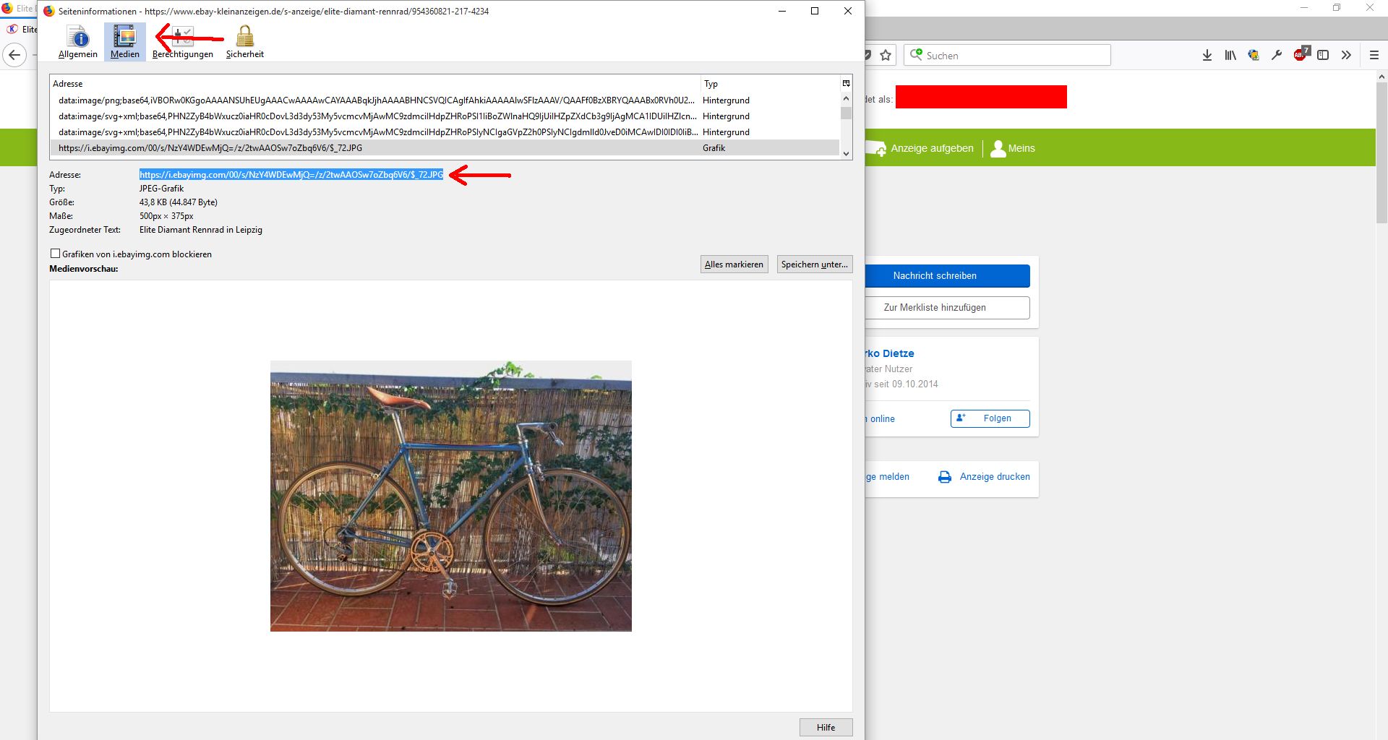Click the Meins link
Screen dimensions: 1388x740
click(x=1021, y=148)
